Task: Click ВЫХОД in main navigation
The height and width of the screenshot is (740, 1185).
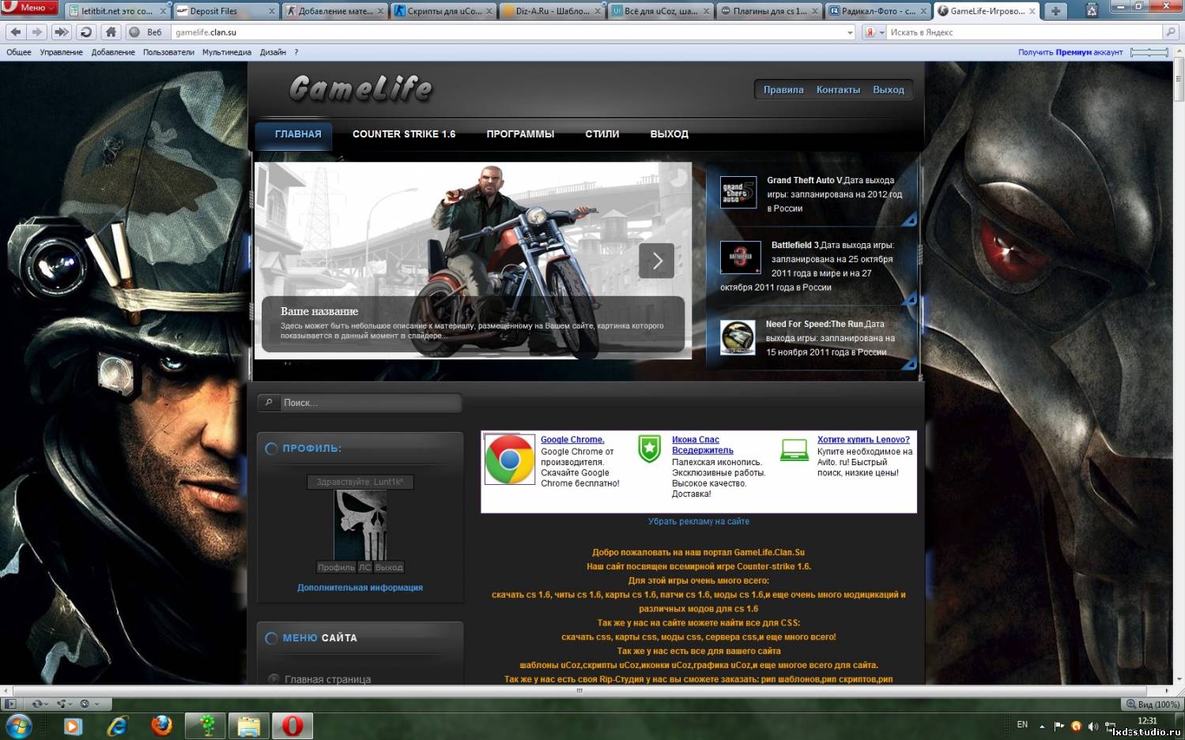Action: [669, 134]
